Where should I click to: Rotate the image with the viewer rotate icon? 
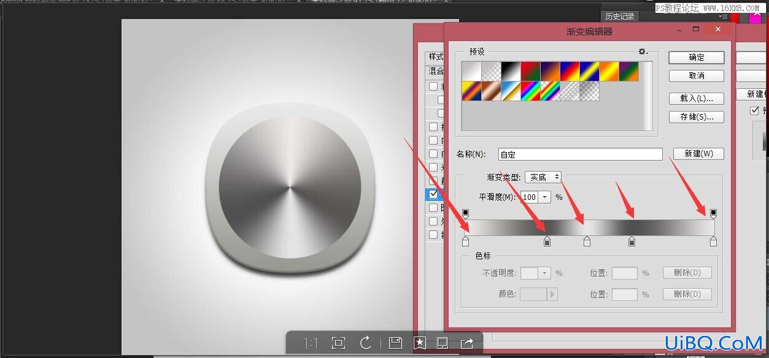pyautogui.click(x=366, y=343)
